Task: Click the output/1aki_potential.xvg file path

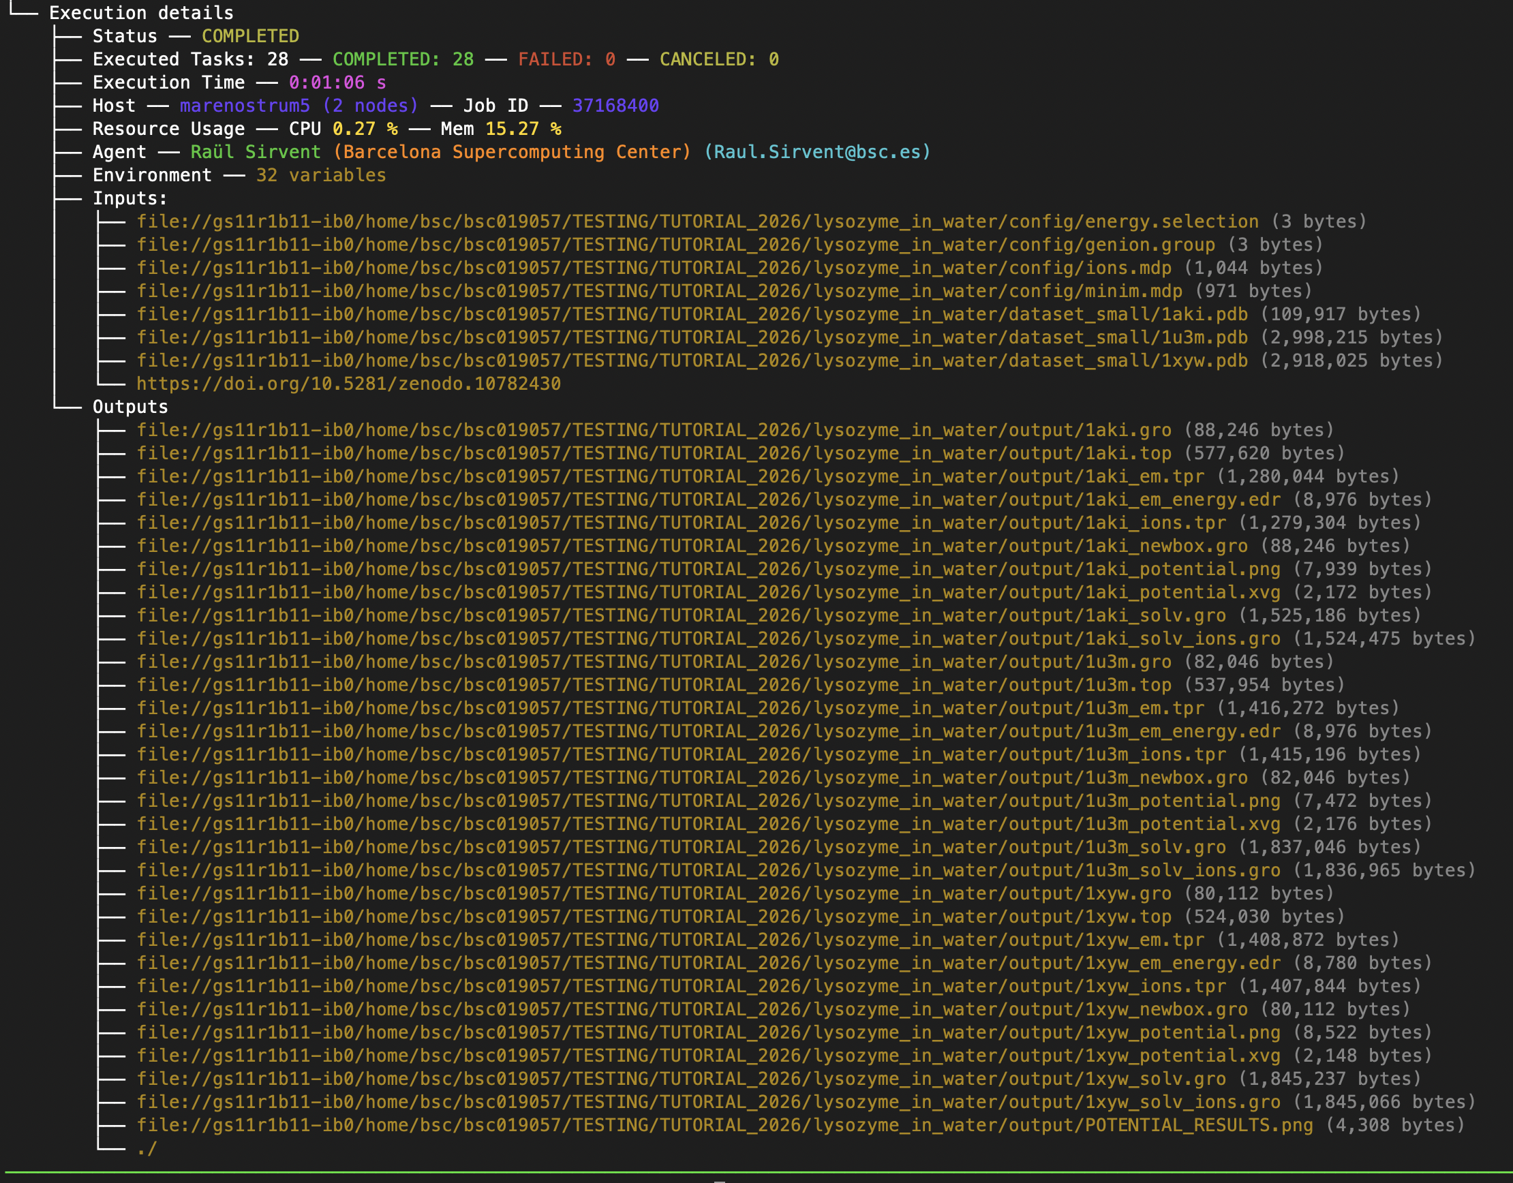Action: (x=709, y=592)
